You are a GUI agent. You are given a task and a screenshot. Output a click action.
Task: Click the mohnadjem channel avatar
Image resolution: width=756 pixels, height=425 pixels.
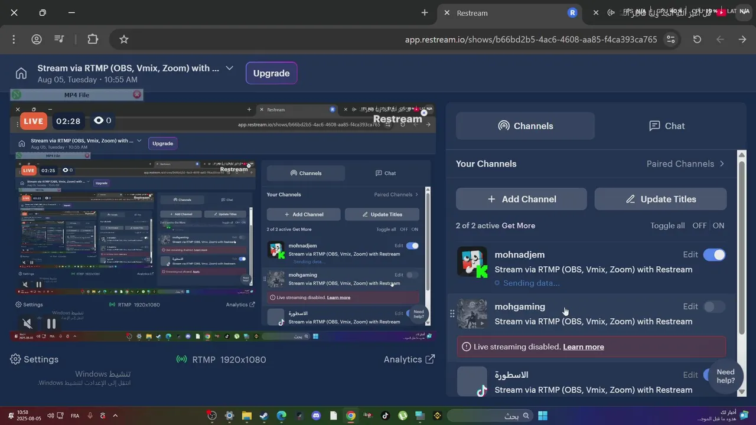472,261
